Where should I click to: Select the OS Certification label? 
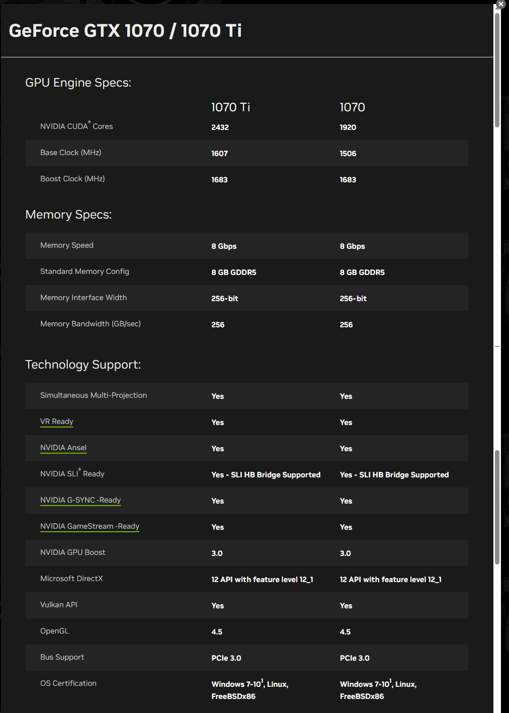click(68, 683)
